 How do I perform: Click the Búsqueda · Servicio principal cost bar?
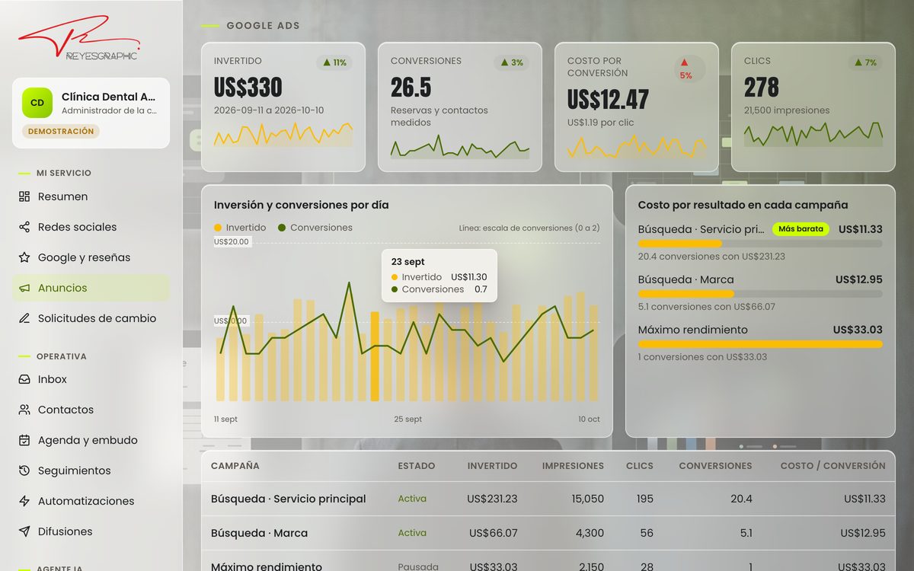pyautogui.click(x=760, y=244)
